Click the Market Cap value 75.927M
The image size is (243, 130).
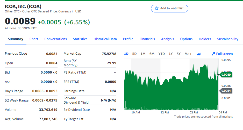pos(109,54)
